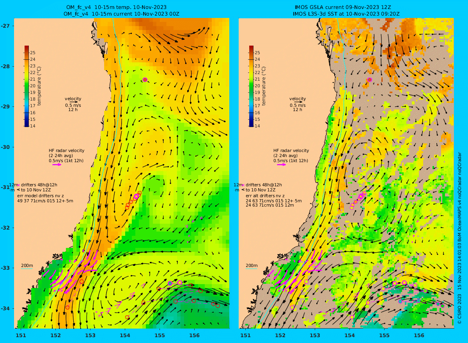
Task: Select the magenta drifter dot near -28.3 in OM_fc_v4 map
Action: (x=145, y=80)
